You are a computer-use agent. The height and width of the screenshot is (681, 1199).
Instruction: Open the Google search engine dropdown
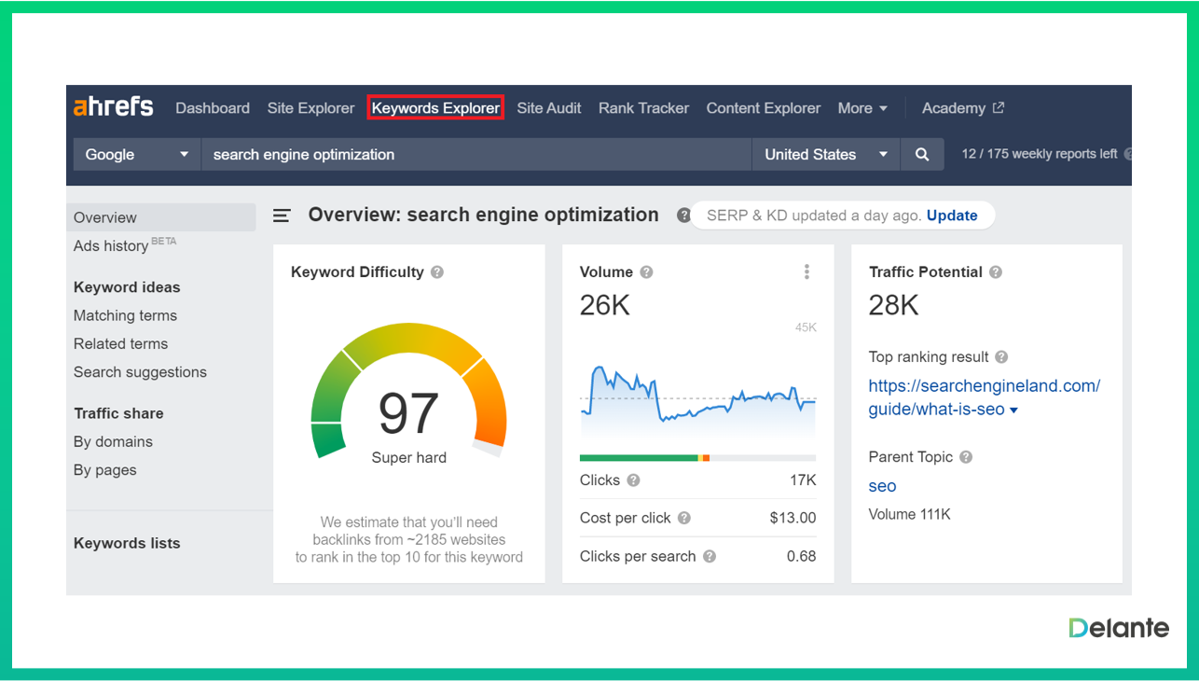pyautogui.click(x=137, y=155)
